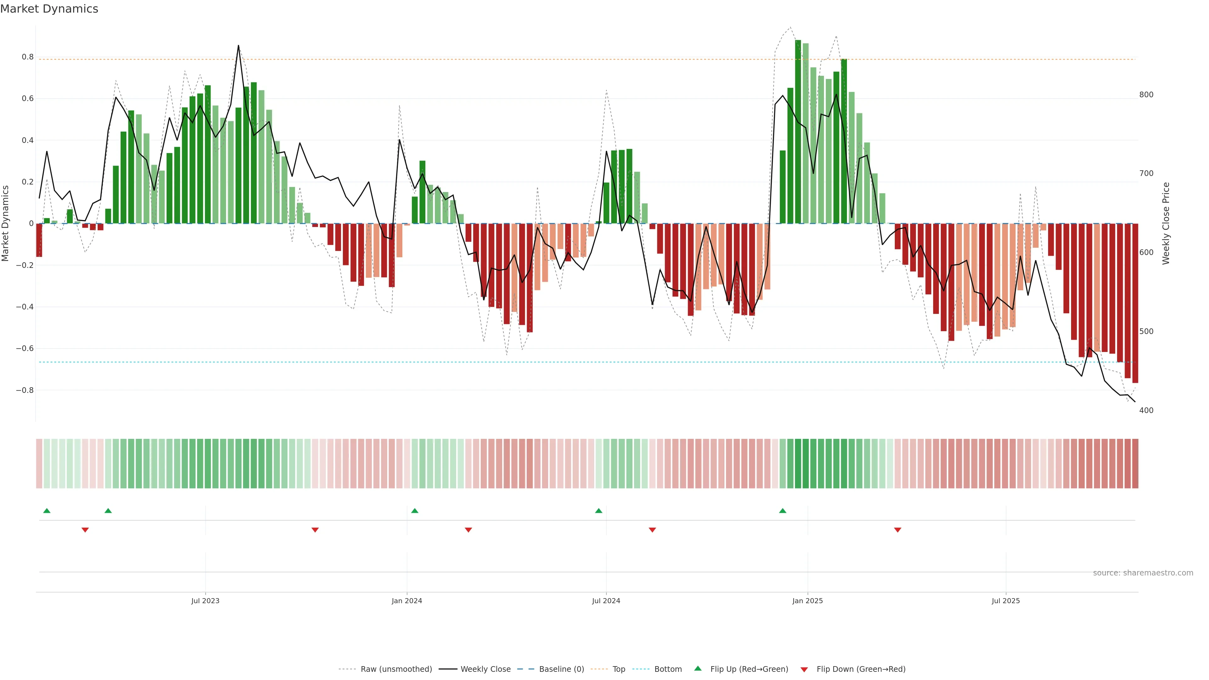Click the Market Dynamics chart title
Image resolution: width=1209 pixels, height=680 pixels.
coord(49,9)
